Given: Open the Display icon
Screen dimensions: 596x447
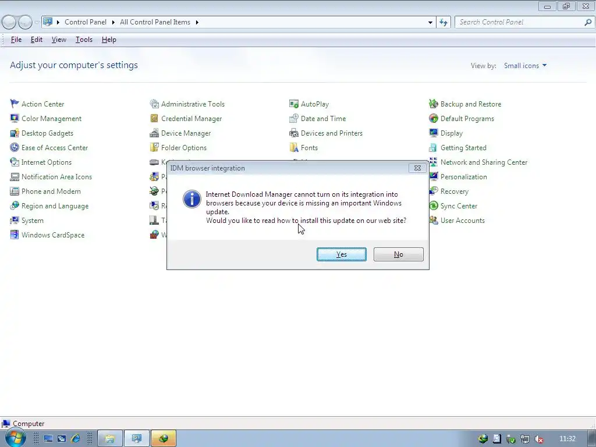Looking at the screenshot, I should tap(433, 133).
